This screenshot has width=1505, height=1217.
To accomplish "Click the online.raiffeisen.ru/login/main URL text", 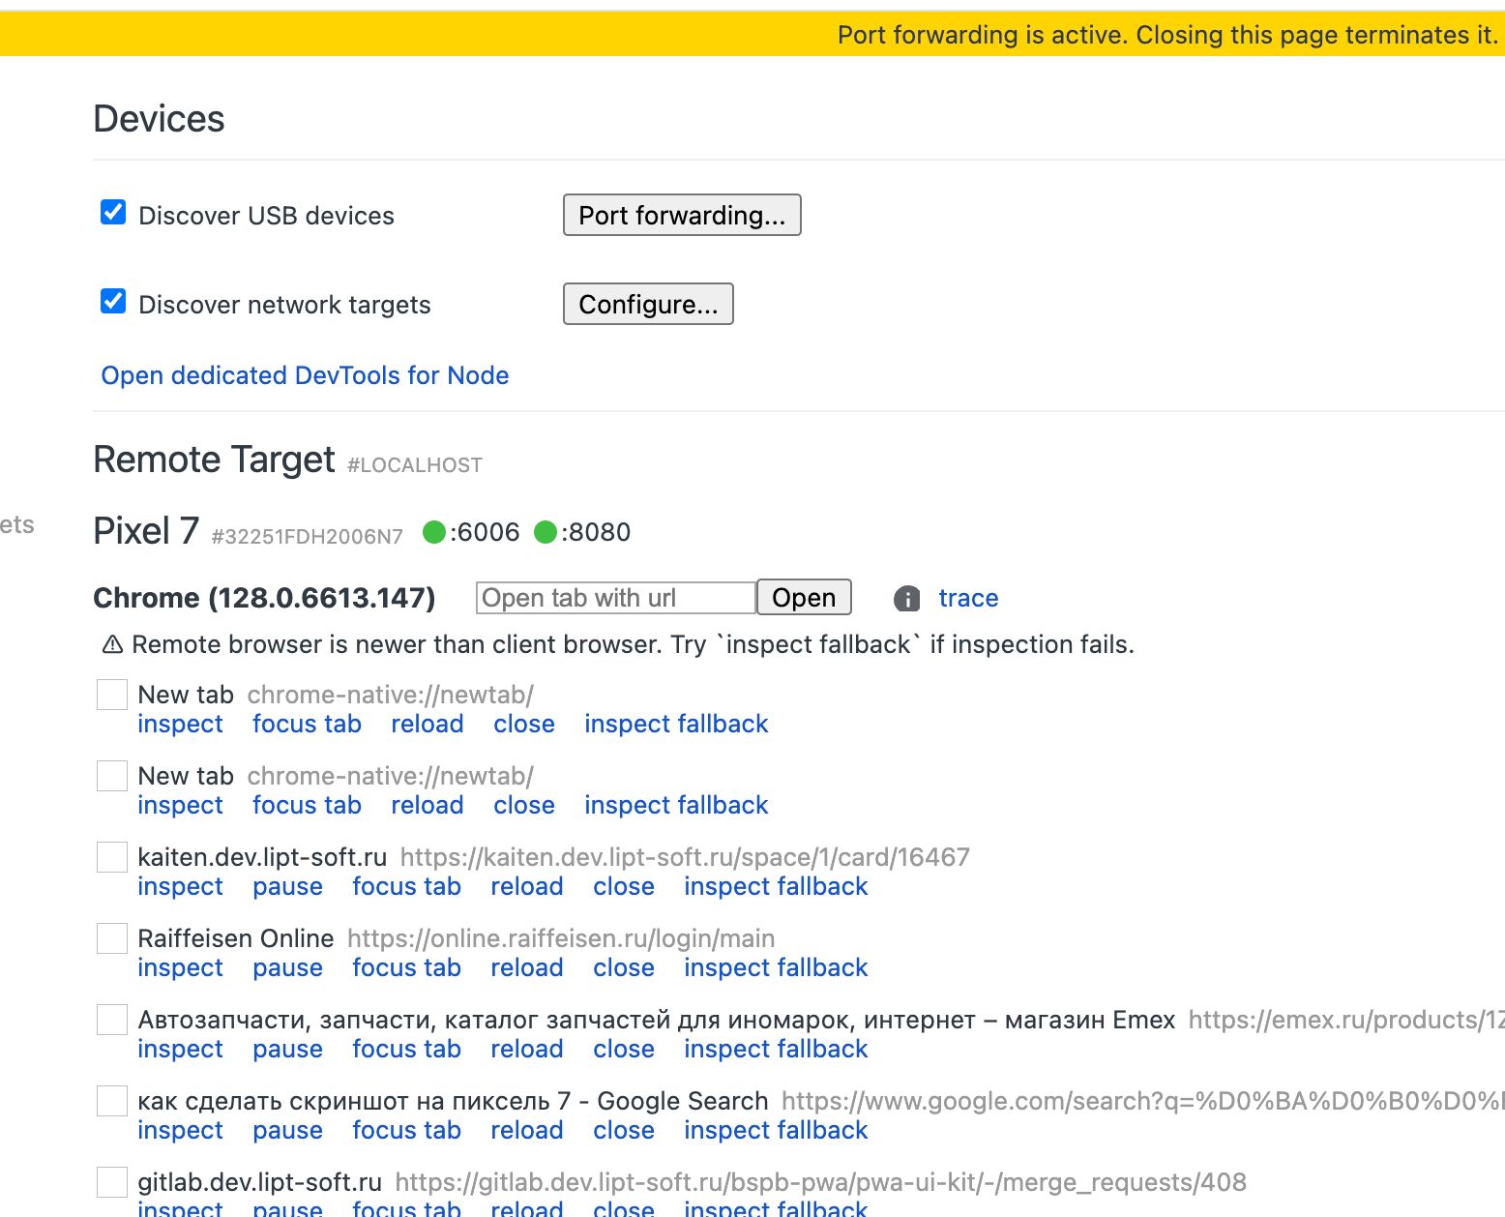I will [x=561, y=938].
